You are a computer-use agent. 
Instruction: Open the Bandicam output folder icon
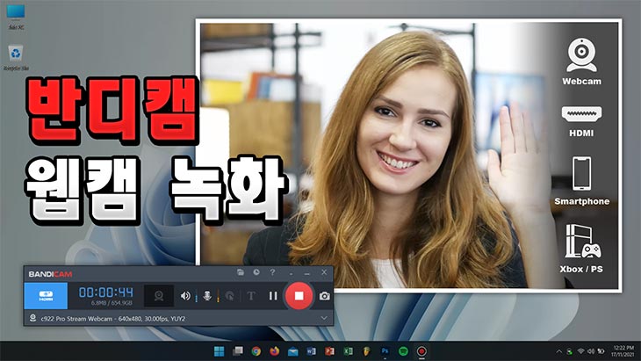[241, 272]
